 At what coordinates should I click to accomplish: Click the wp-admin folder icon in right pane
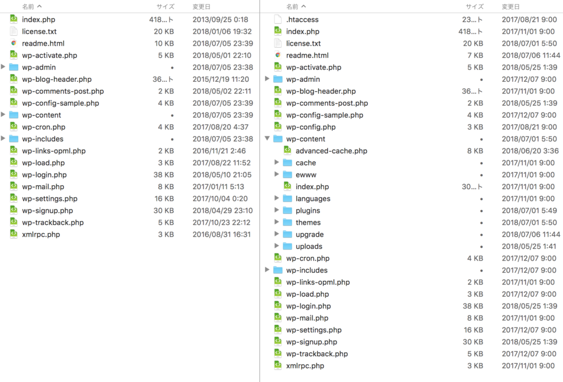pos(278,79)
